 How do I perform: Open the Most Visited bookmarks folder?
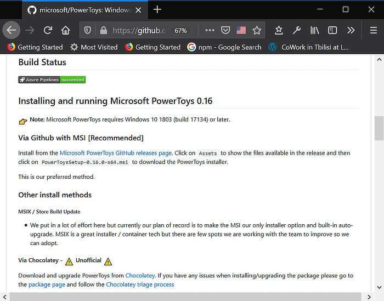[x=94, y=47]
